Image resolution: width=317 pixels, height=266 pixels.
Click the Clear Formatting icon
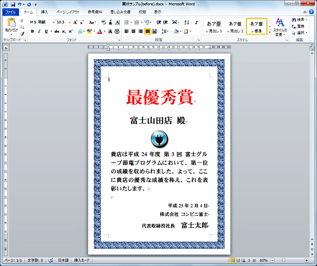point(104,22)
